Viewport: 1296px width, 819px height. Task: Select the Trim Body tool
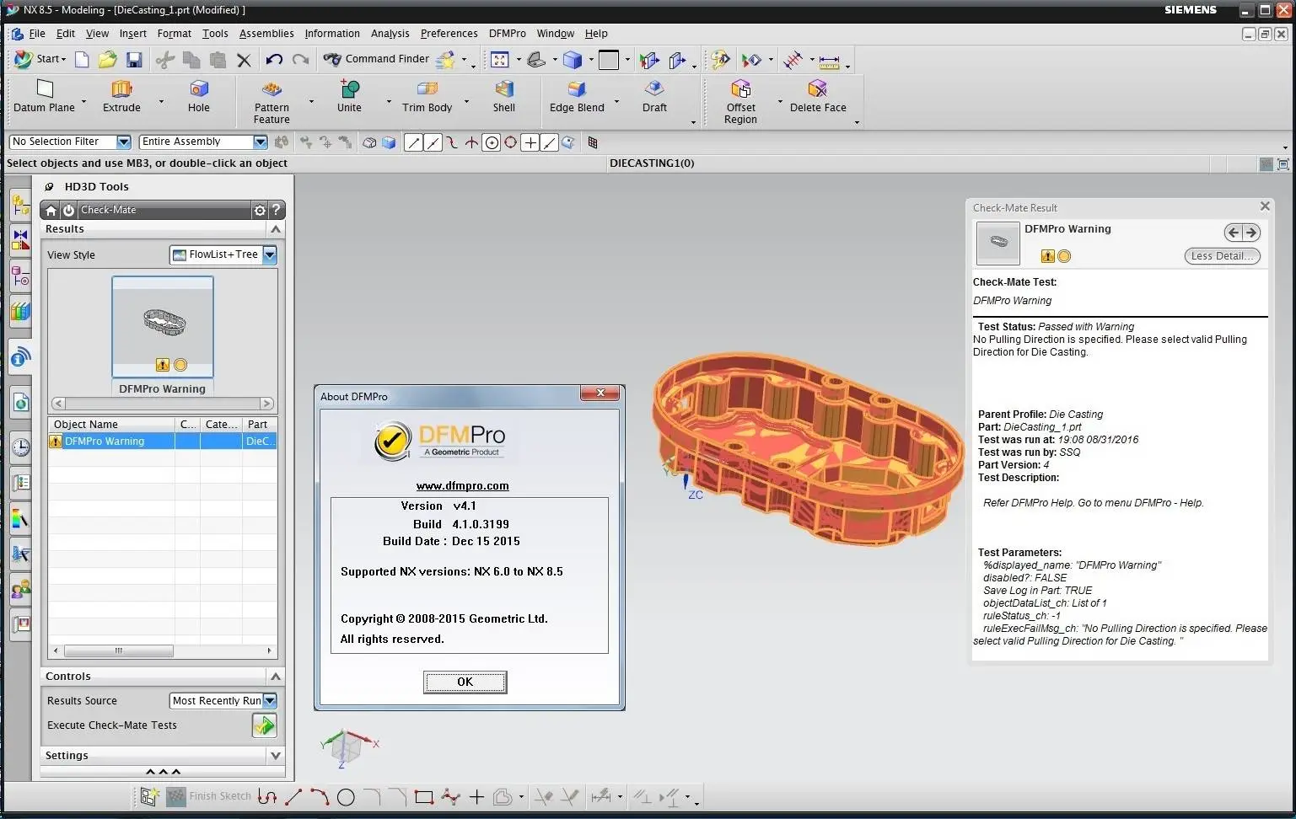(x=427, y=96)
